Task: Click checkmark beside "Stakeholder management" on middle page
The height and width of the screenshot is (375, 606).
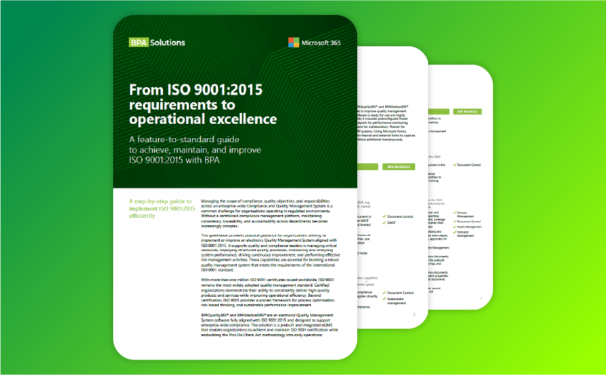Action: tap(384, 299)
